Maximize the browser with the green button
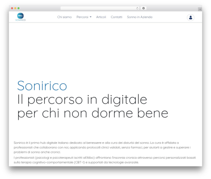 19,8
